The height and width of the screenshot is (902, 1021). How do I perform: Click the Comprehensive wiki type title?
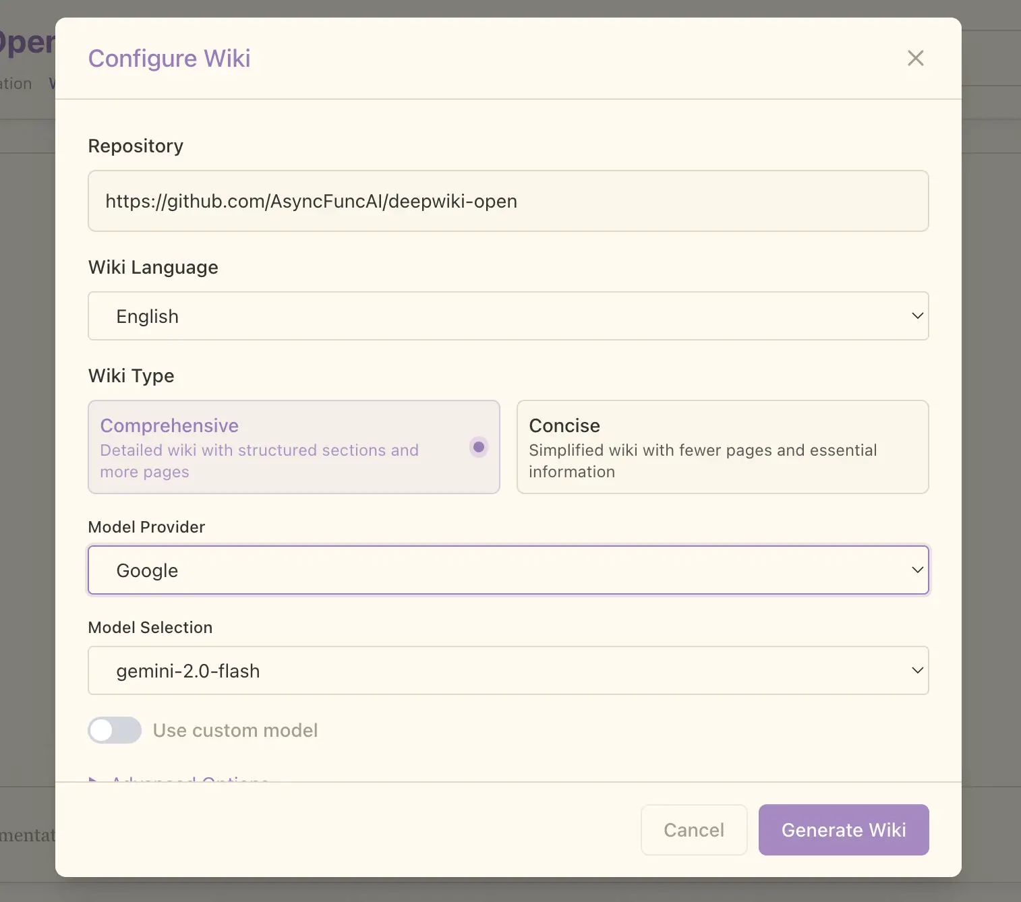tap(169, 425)
